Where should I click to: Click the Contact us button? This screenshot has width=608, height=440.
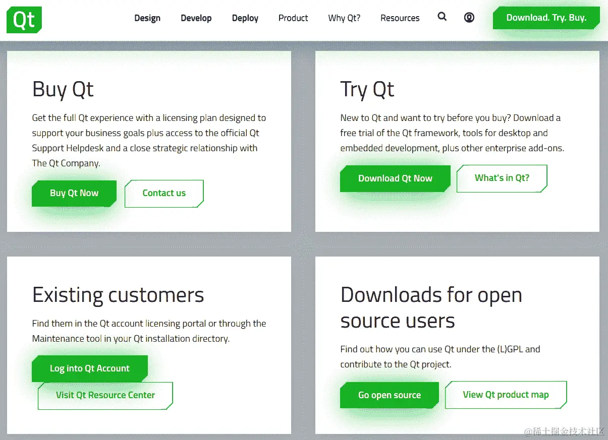pos(164,193)
